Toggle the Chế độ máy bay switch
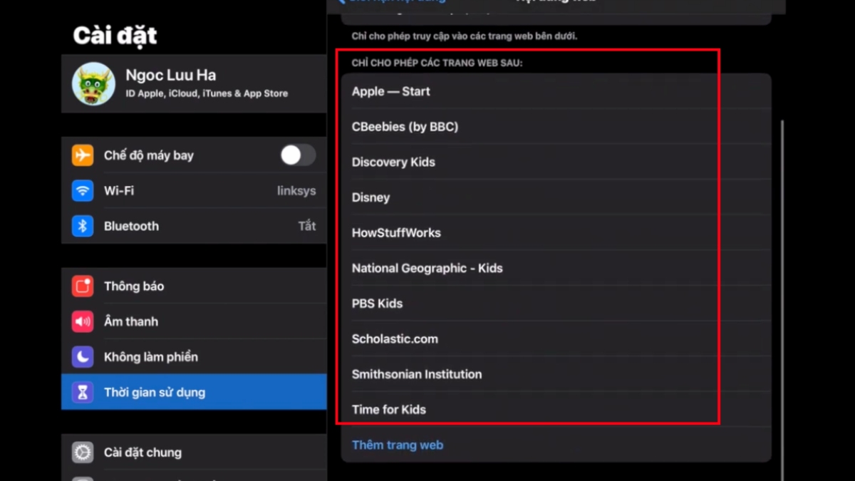 [x=298, y=155]
